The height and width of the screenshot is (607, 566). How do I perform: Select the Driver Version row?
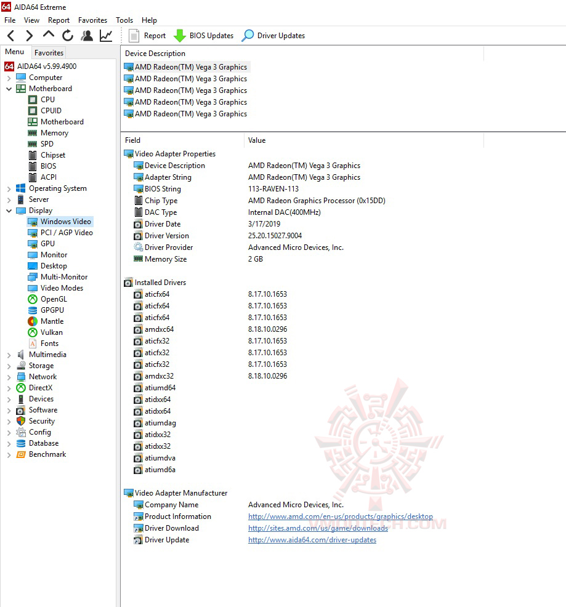[x=217, y=236]
